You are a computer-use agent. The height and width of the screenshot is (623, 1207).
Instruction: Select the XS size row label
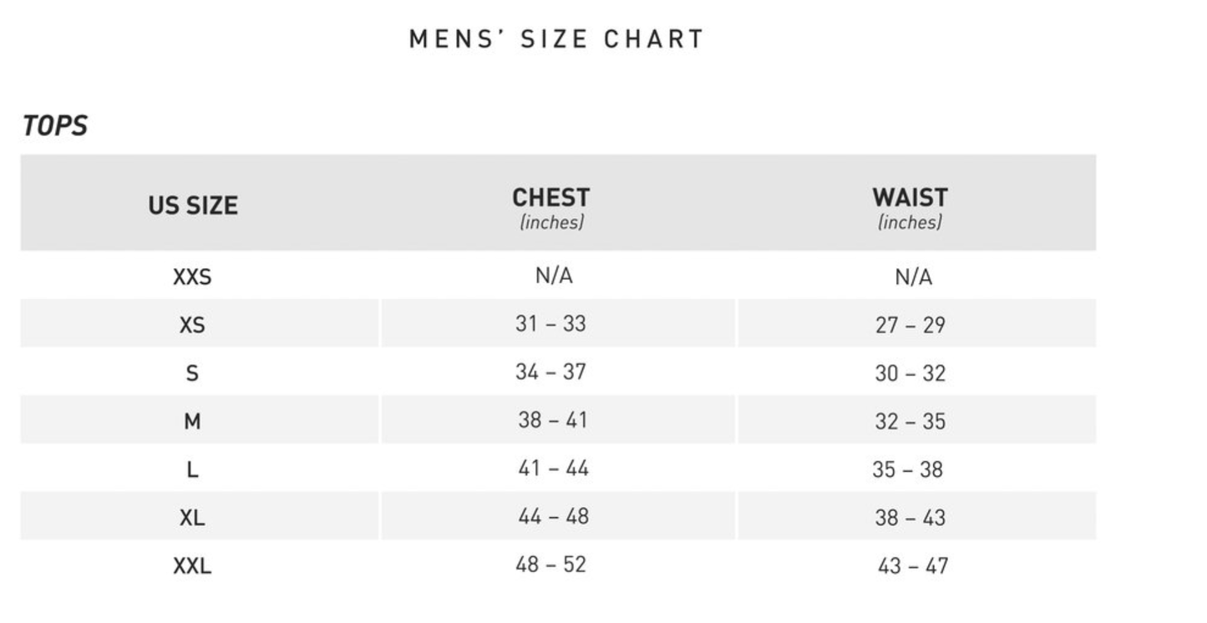click(192, 325)
